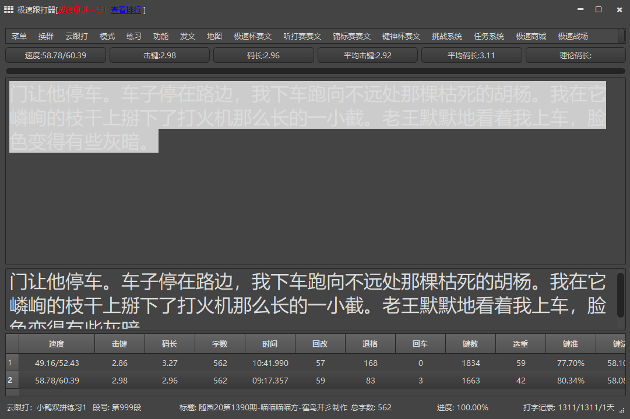The image size is (630, 419).
Task: Click the 平均击键:2.92 stat button
Action: click(x=367, y=55)
